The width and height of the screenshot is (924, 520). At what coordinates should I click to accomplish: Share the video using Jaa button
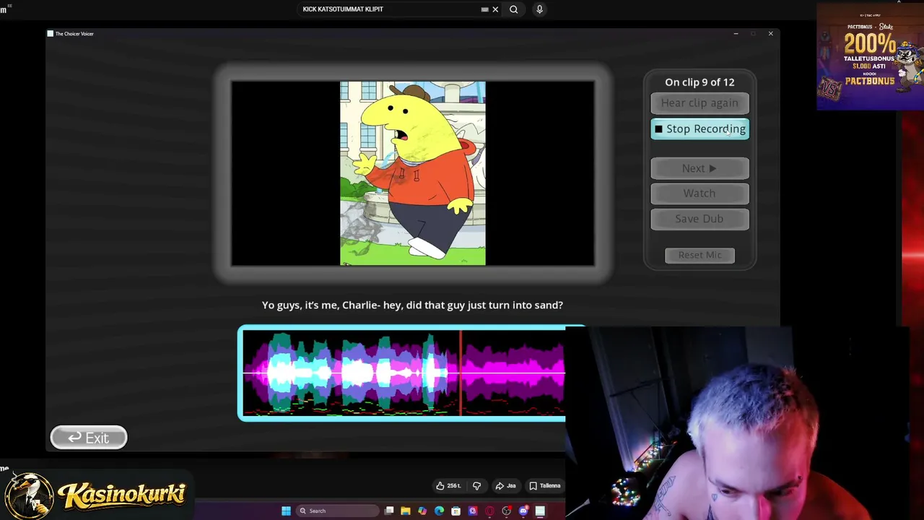click(x=506, y=486)
